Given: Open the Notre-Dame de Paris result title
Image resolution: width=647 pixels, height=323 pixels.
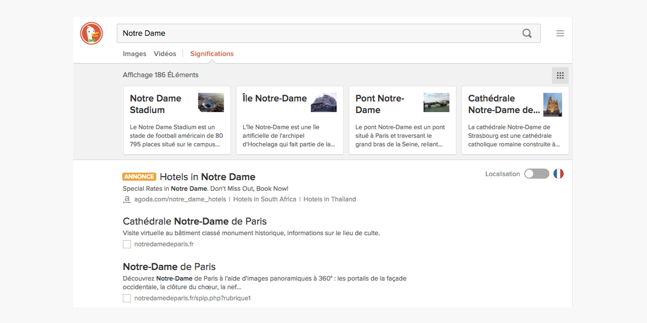Looking at the screenshot, I should pos(169,266).
